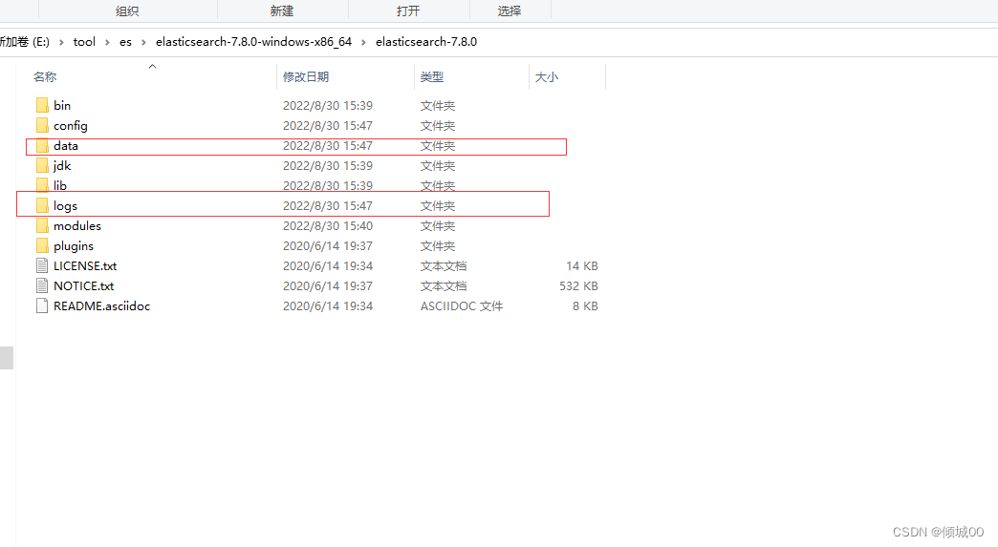Click the LICENSE.txt file icon
Viewport: 998px width, 547px height.
coord(42,265)
